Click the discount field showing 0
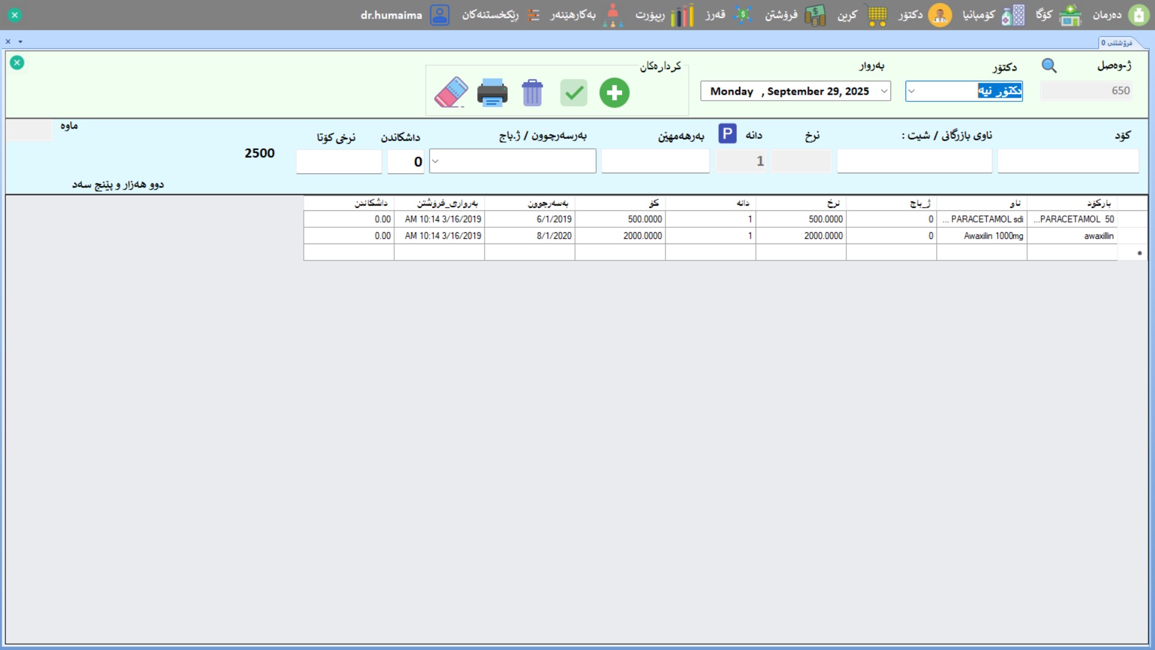The height and width of the screenshot is (650, 1155). pos(406,162)
